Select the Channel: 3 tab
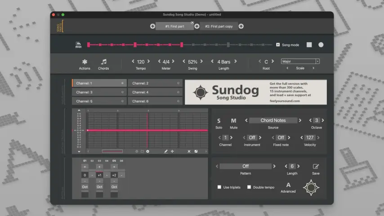 click(x=99, y=92)
